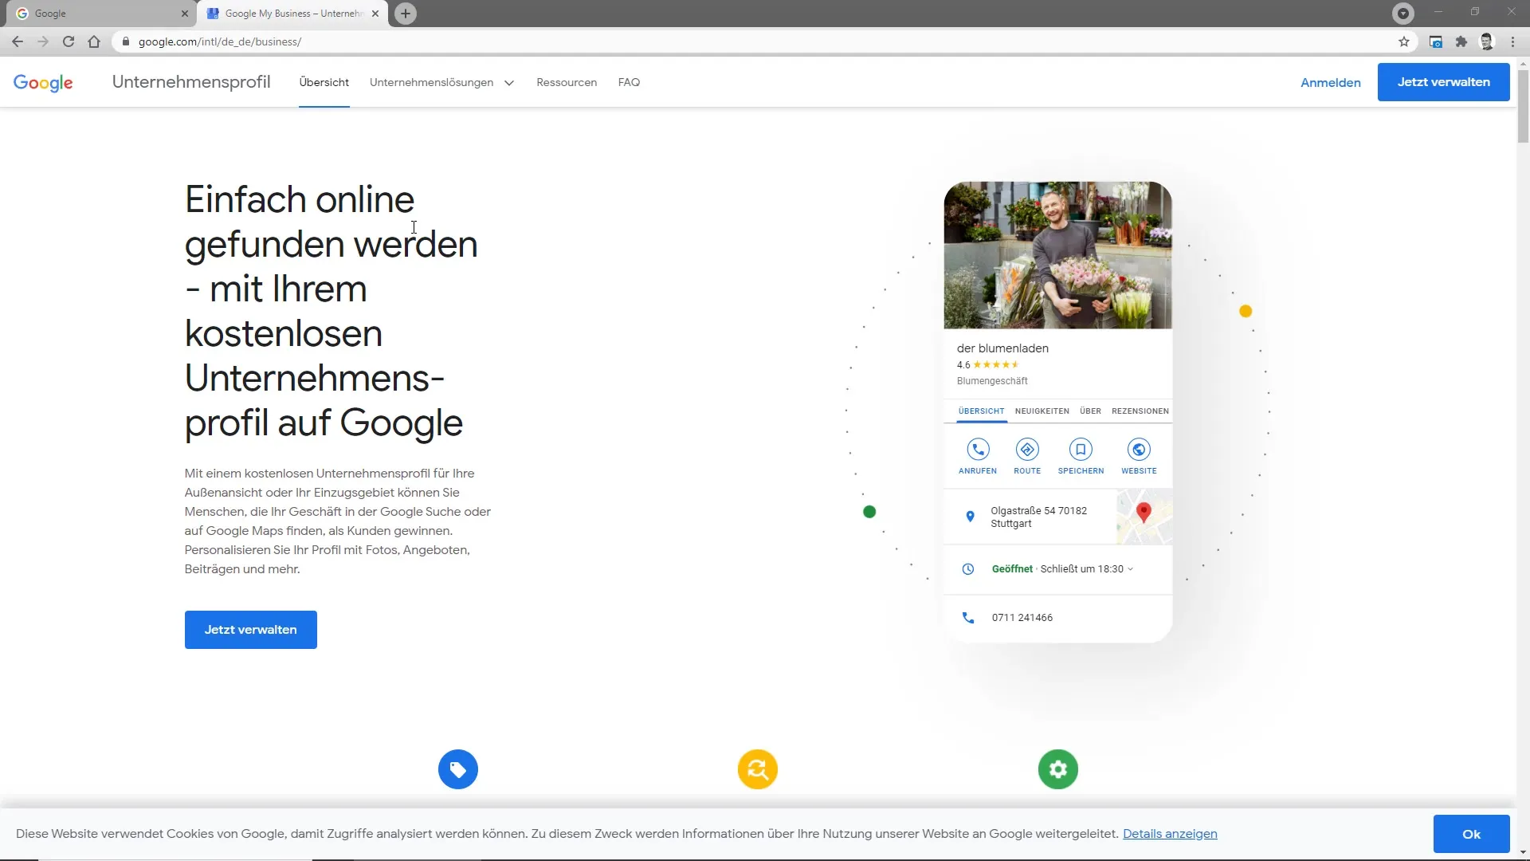Click the map thumbnail with red marker
Viewport: 1530px width, 861px height.
click(x=1144, y=517)
